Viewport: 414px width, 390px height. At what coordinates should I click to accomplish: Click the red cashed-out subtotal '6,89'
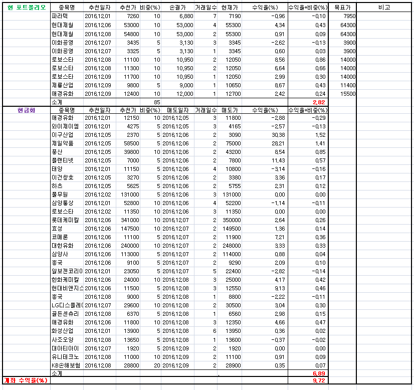(319, 373)
